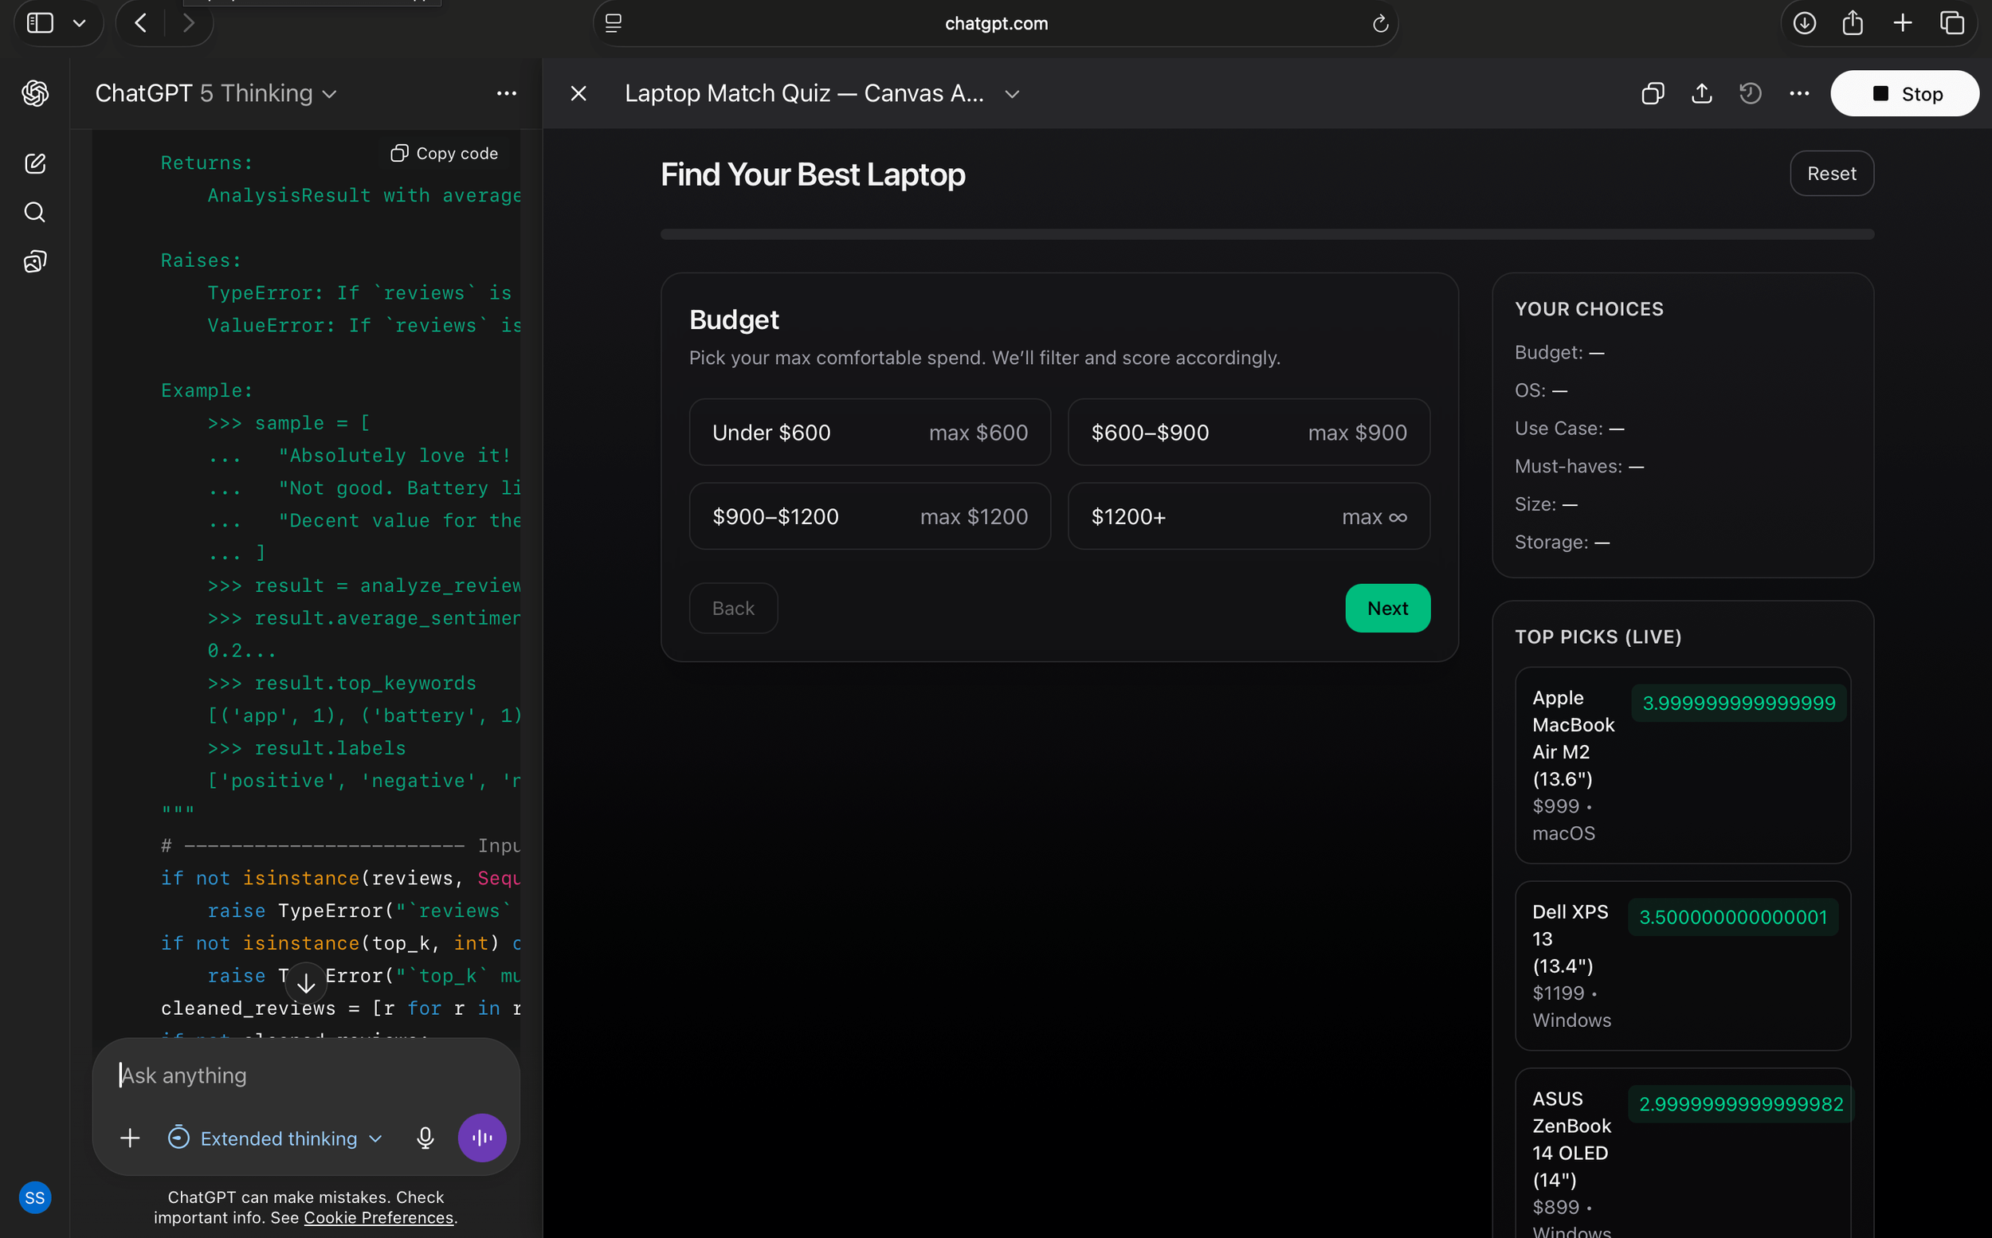This screenshot has height=1238, width=1992.
Task: Open the chat three-dots options menu
Action: (506, 93)
